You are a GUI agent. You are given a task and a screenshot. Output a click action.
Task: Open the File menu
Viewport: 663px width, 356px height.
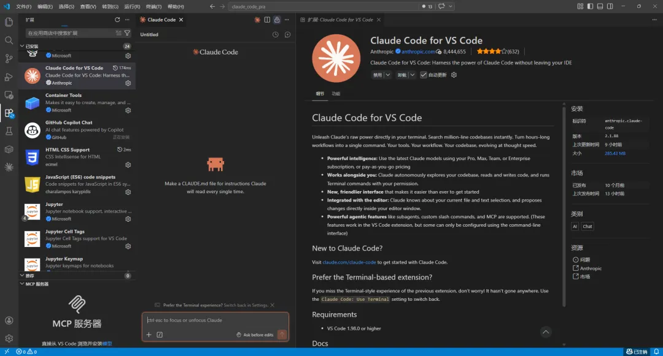click(x=24, y=6)
